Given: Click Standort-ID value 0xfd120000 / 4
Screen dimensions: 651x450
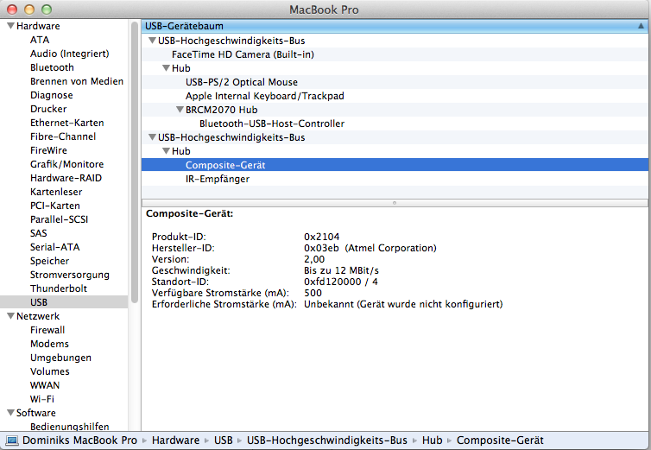Looking at the screenshot, I should click(x=341, y=282).
